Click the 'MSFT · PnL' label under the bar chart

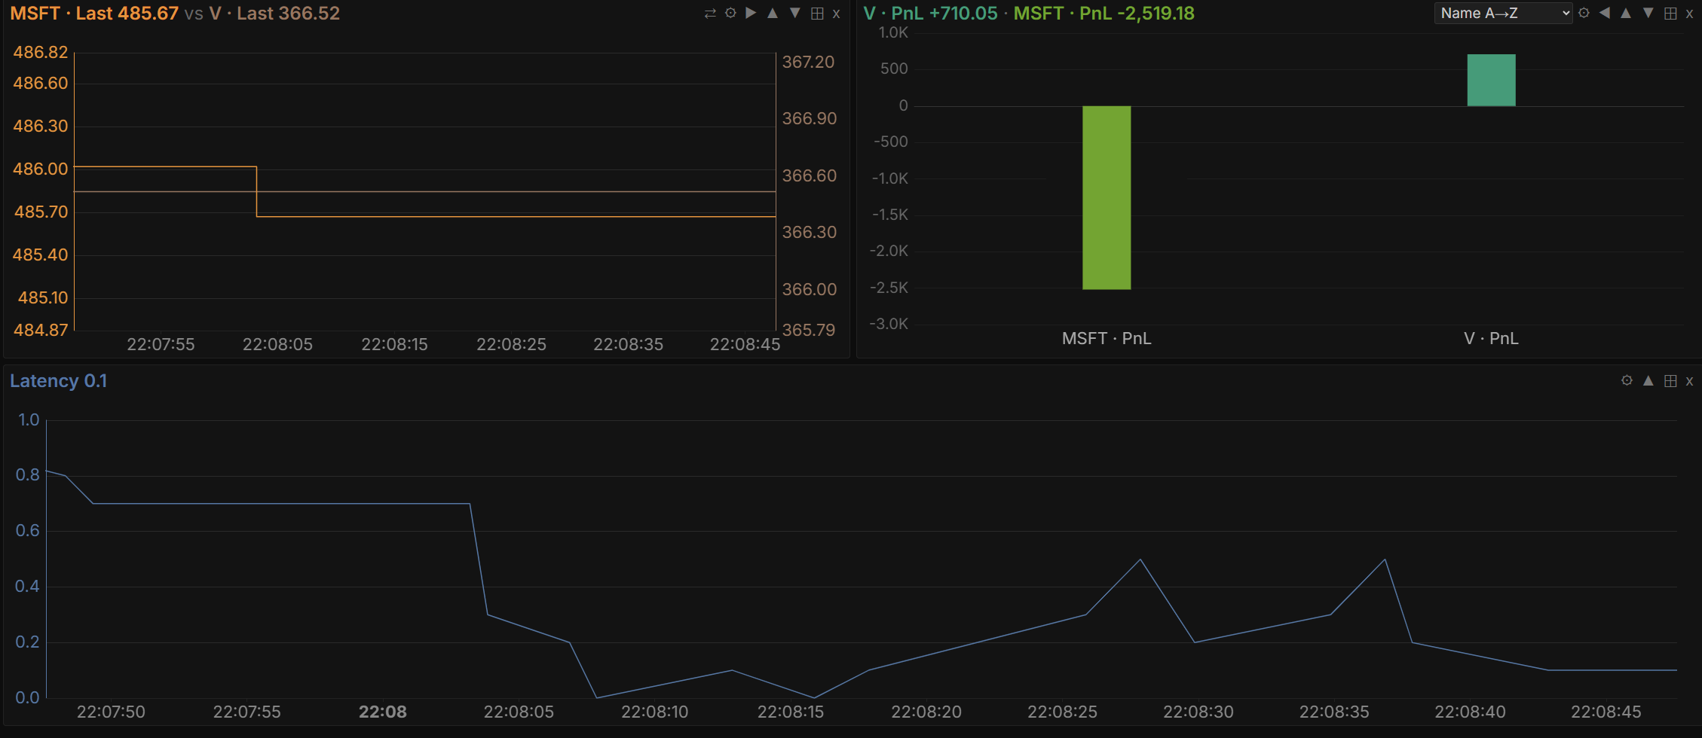[1107, 339]
